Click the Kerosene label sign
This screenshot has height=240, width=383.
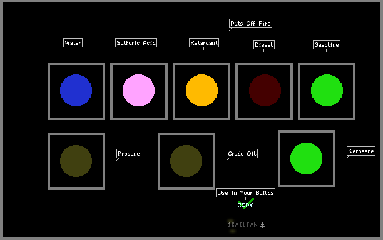click(x=361, y=151)
